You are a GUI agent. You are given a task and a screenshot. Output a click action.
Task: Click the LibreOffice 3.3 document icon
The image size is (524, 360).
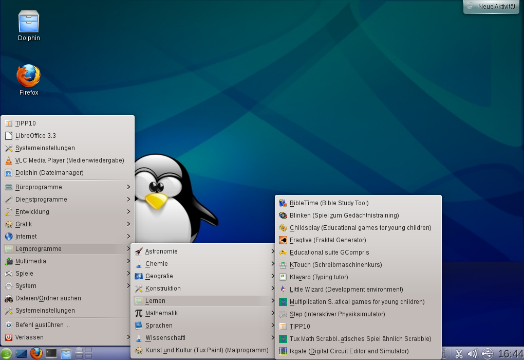9,136
